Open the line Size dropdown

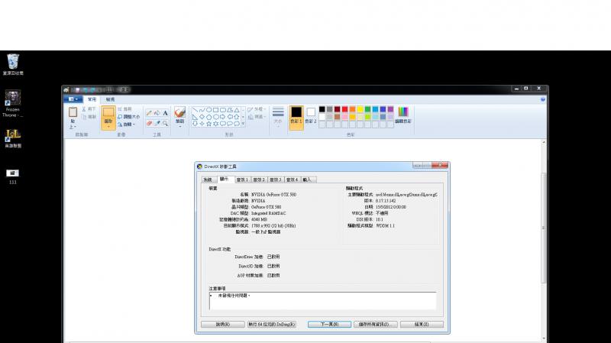click(x=278, y=116)
